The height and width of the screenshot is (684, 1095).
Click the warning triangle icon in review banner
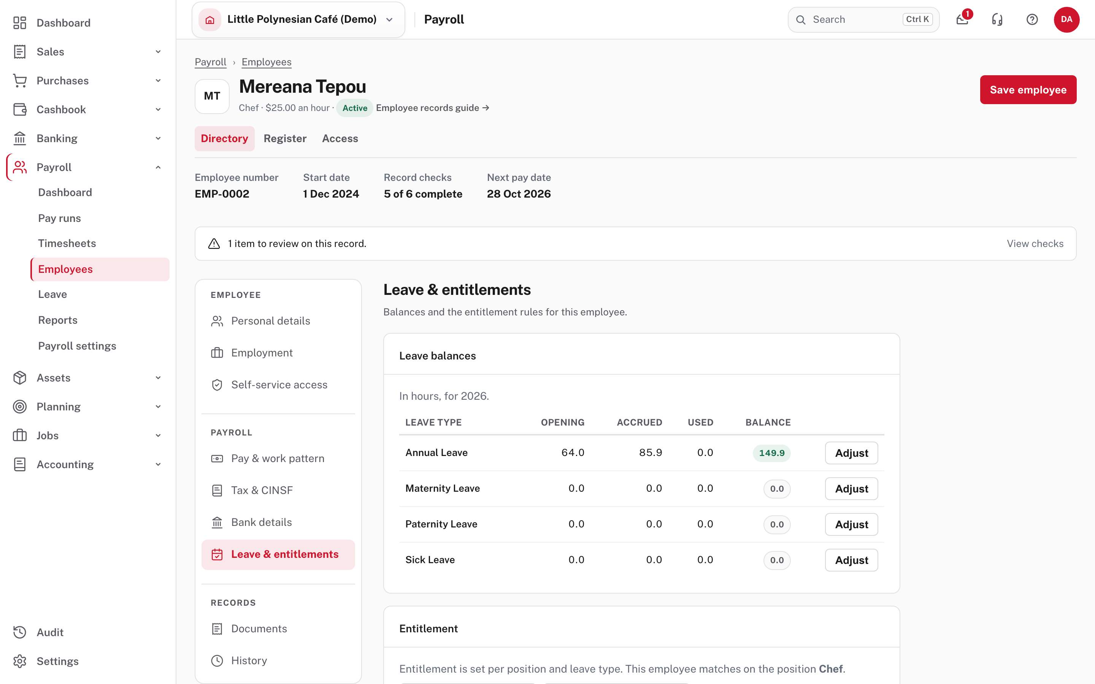pos(214,243)
